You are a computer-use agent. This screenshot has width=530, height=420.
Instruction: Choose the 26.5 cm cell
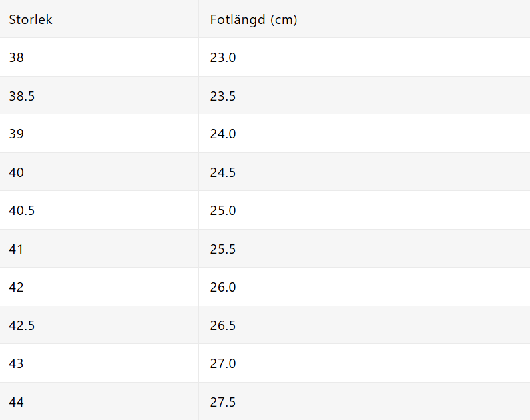click(x=223, y=325)
